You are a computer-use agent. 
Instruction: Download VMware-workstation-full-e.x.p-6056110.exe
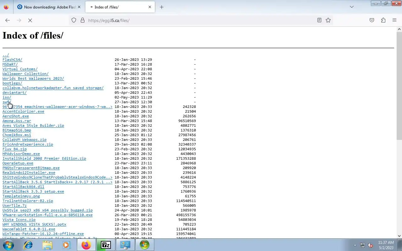(x=47, y=215)
